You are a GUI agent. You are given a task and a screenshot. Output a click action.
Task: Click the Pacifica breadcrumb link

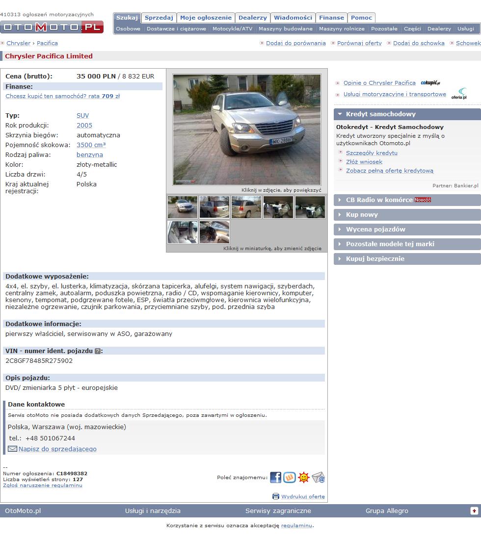click(x=47, y=43)
